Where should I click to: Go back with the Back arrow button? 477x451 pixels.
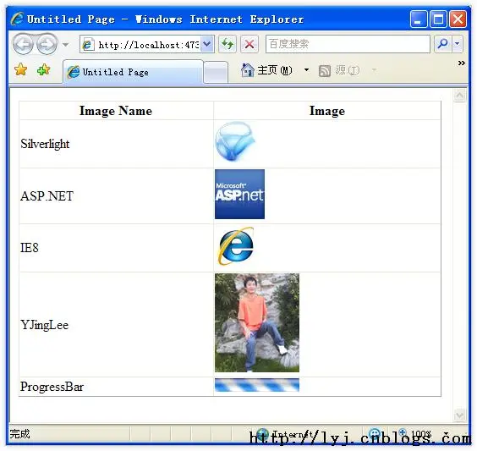pos(23,45)
